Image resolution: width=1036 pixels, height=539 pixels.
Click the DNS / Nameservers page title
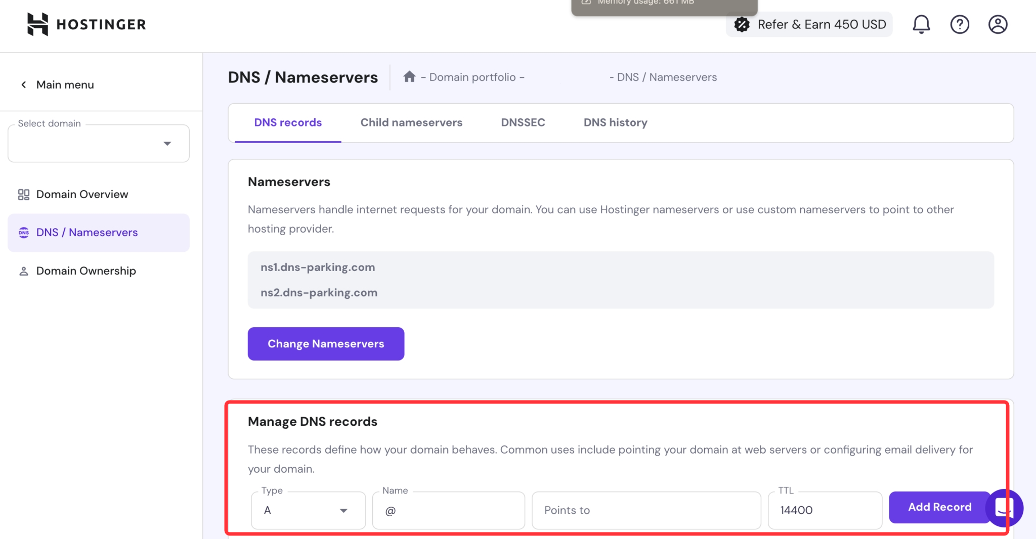tap(303, 77)
